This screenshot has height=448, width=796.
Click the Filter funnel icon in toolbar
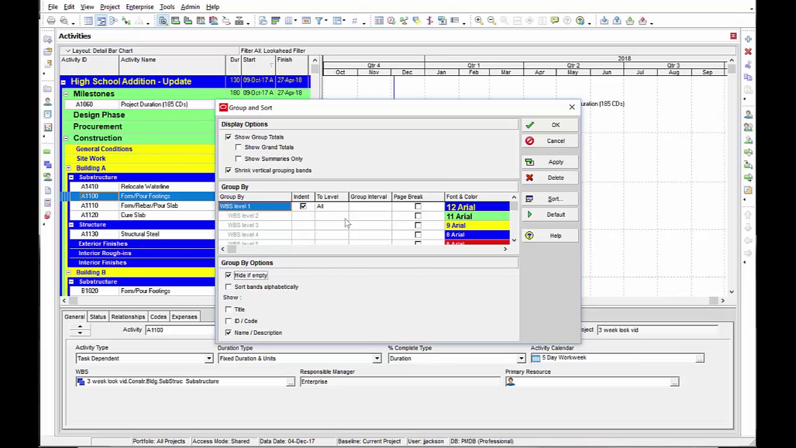pos(319,21)
